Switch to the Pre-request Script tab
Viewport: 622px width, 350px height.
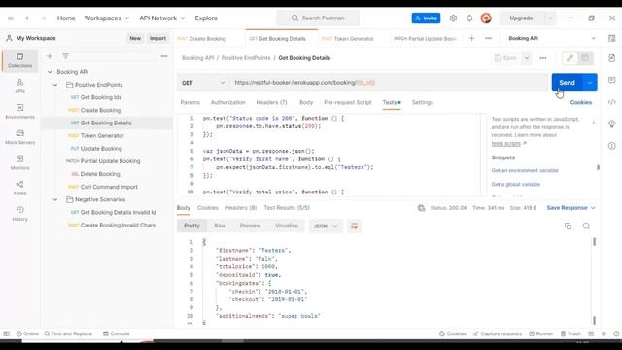[348, 102]
